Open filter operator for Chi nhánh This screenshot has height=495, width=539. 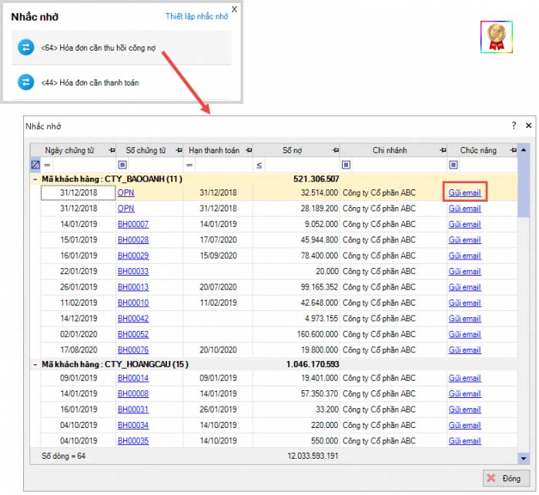pos(346,165)
